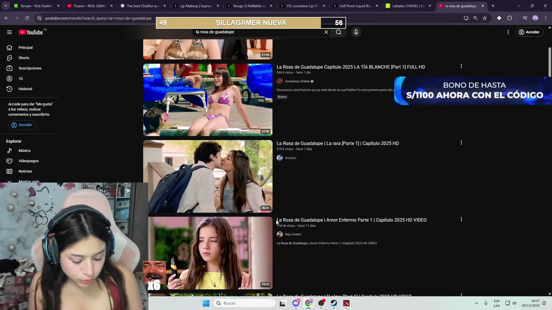
Task: Click Acceder button in the sidebar
Action: coord(22,125)
